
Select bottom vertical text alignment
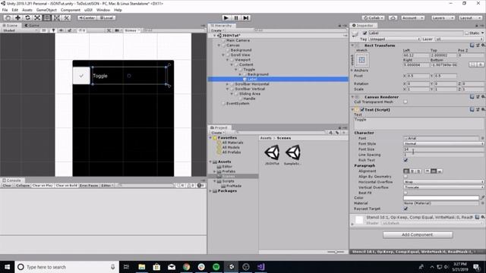click(x=440, y=171)
